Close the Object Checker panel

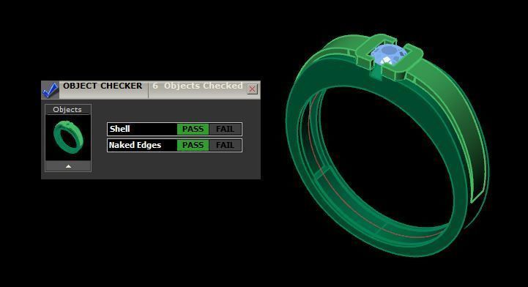pos(252,89)
